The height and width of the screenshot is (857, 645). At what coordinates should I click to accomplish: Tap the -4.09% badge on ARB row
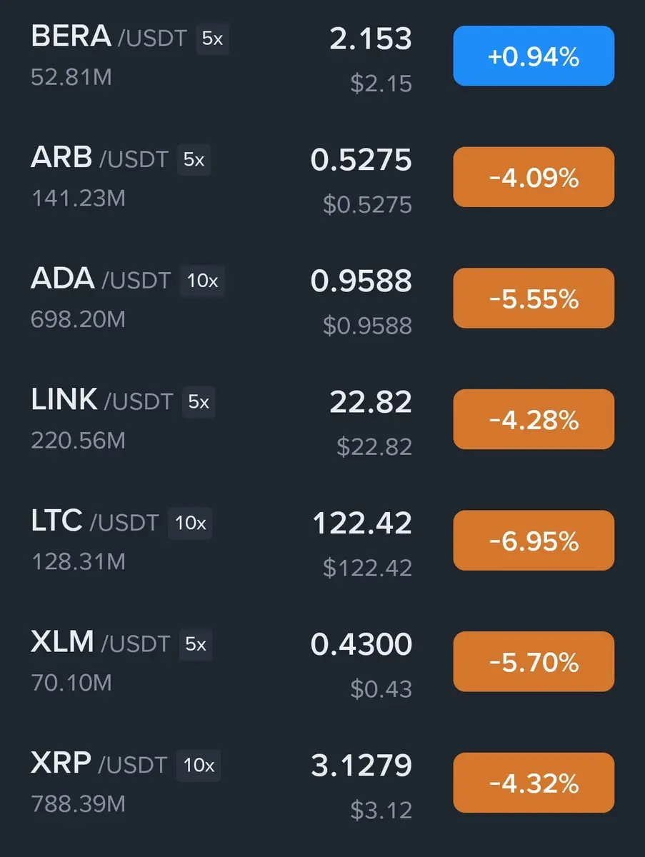[534, 177]
